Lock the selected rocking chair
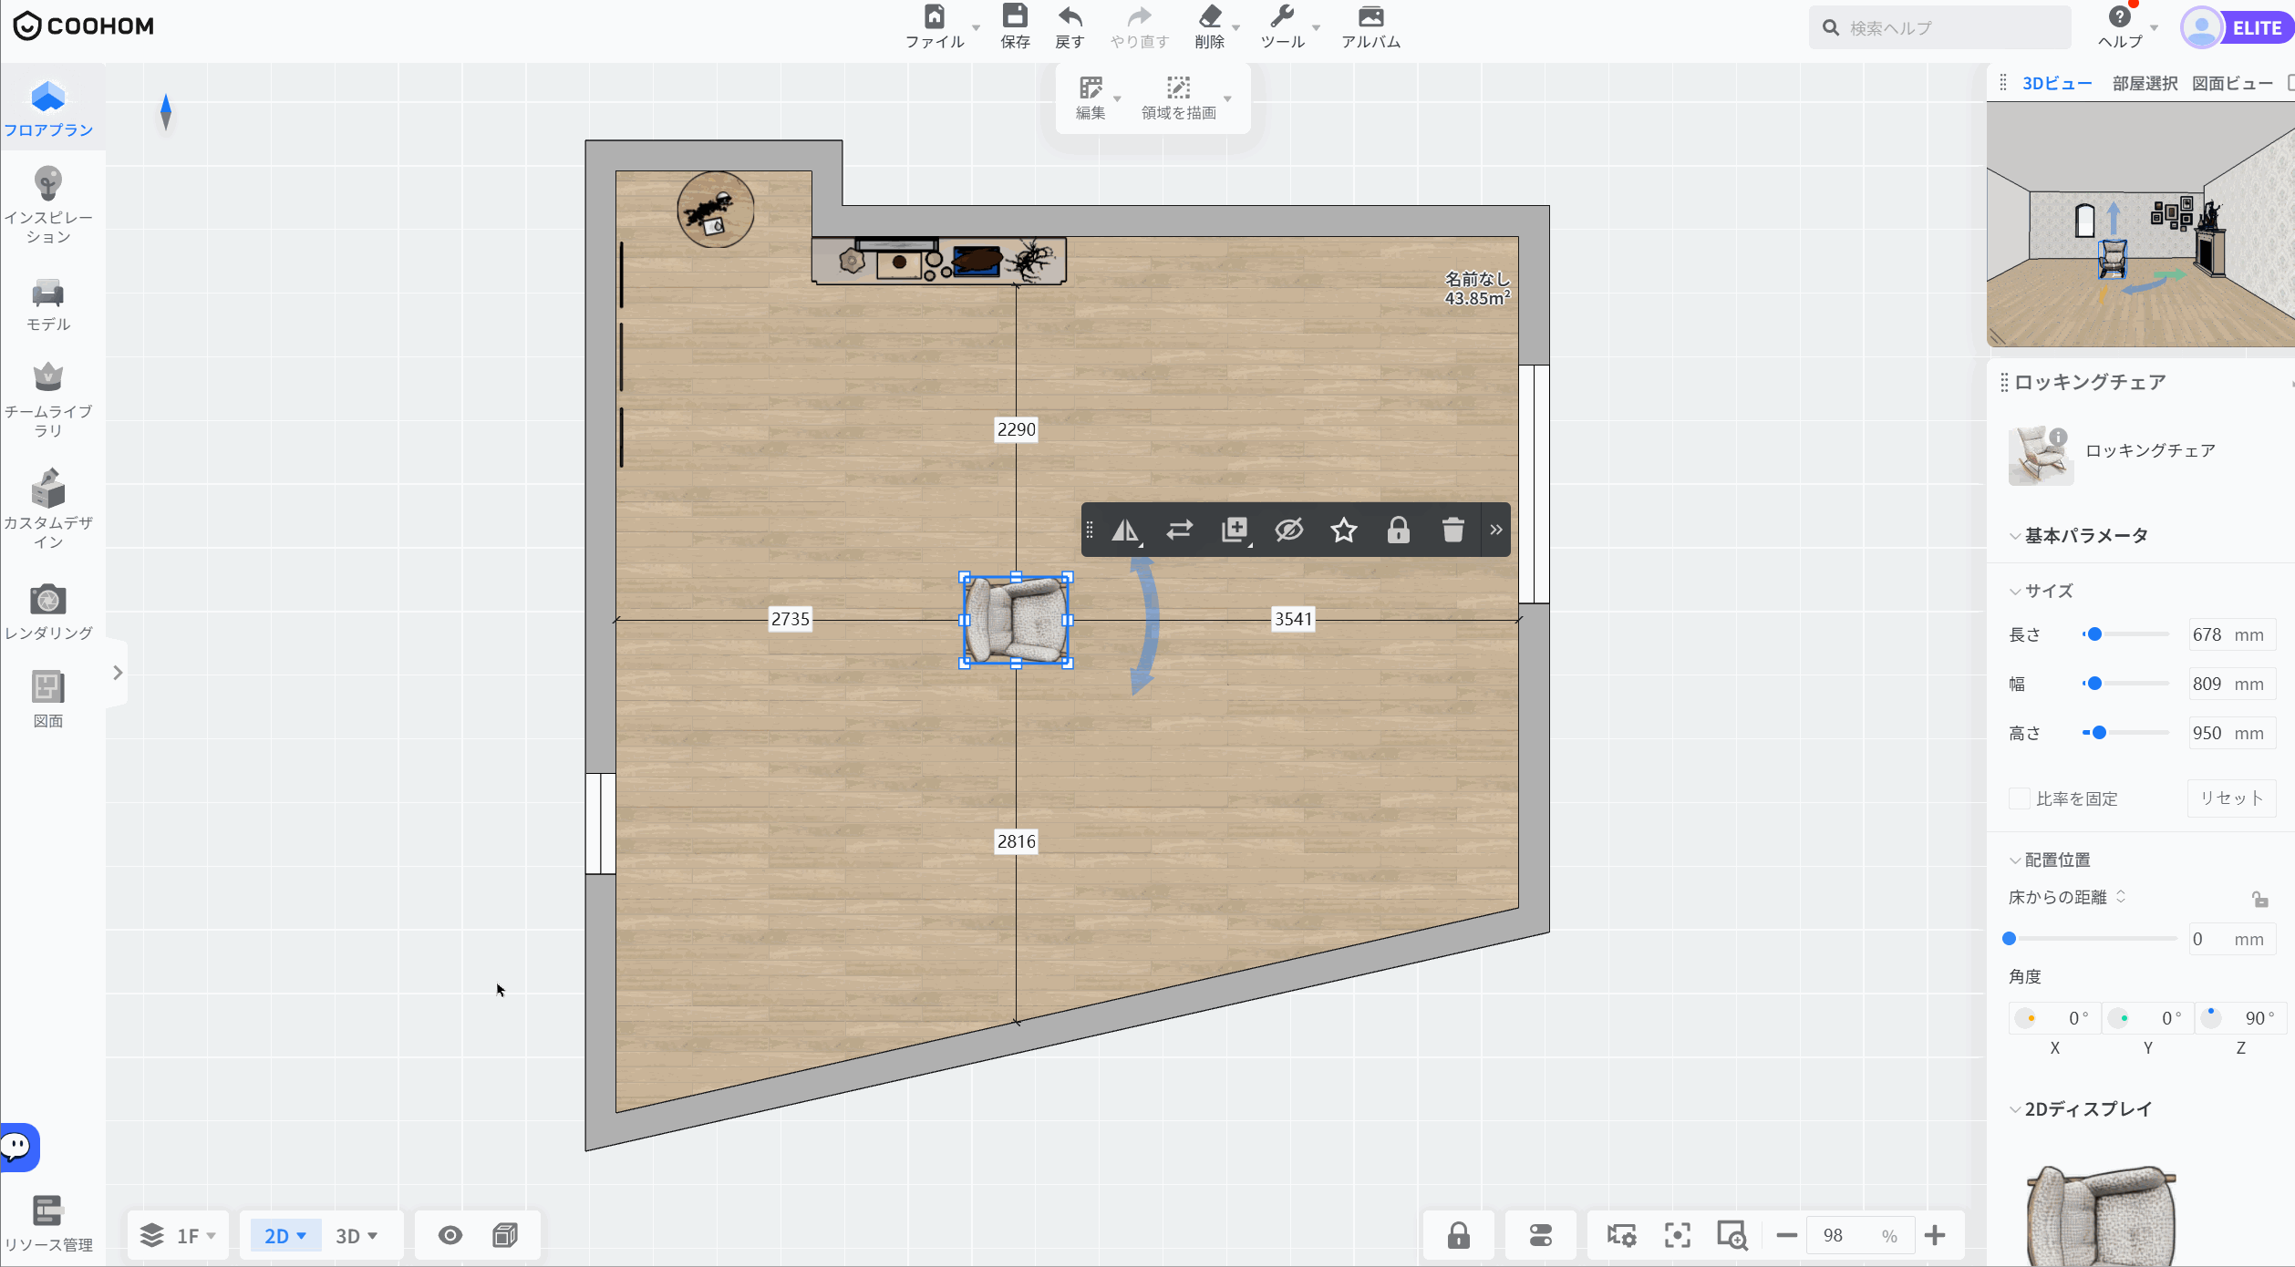This screenshot has width=2295, height=1267. pos(1399,530)
